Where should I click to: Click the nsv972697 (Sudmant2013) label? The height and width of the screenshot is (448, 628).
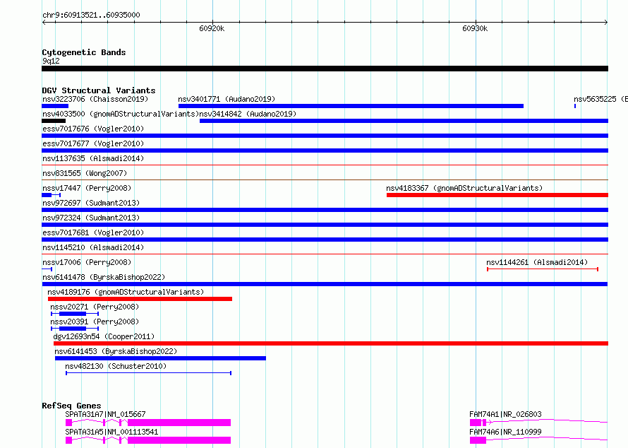(91, 203)
